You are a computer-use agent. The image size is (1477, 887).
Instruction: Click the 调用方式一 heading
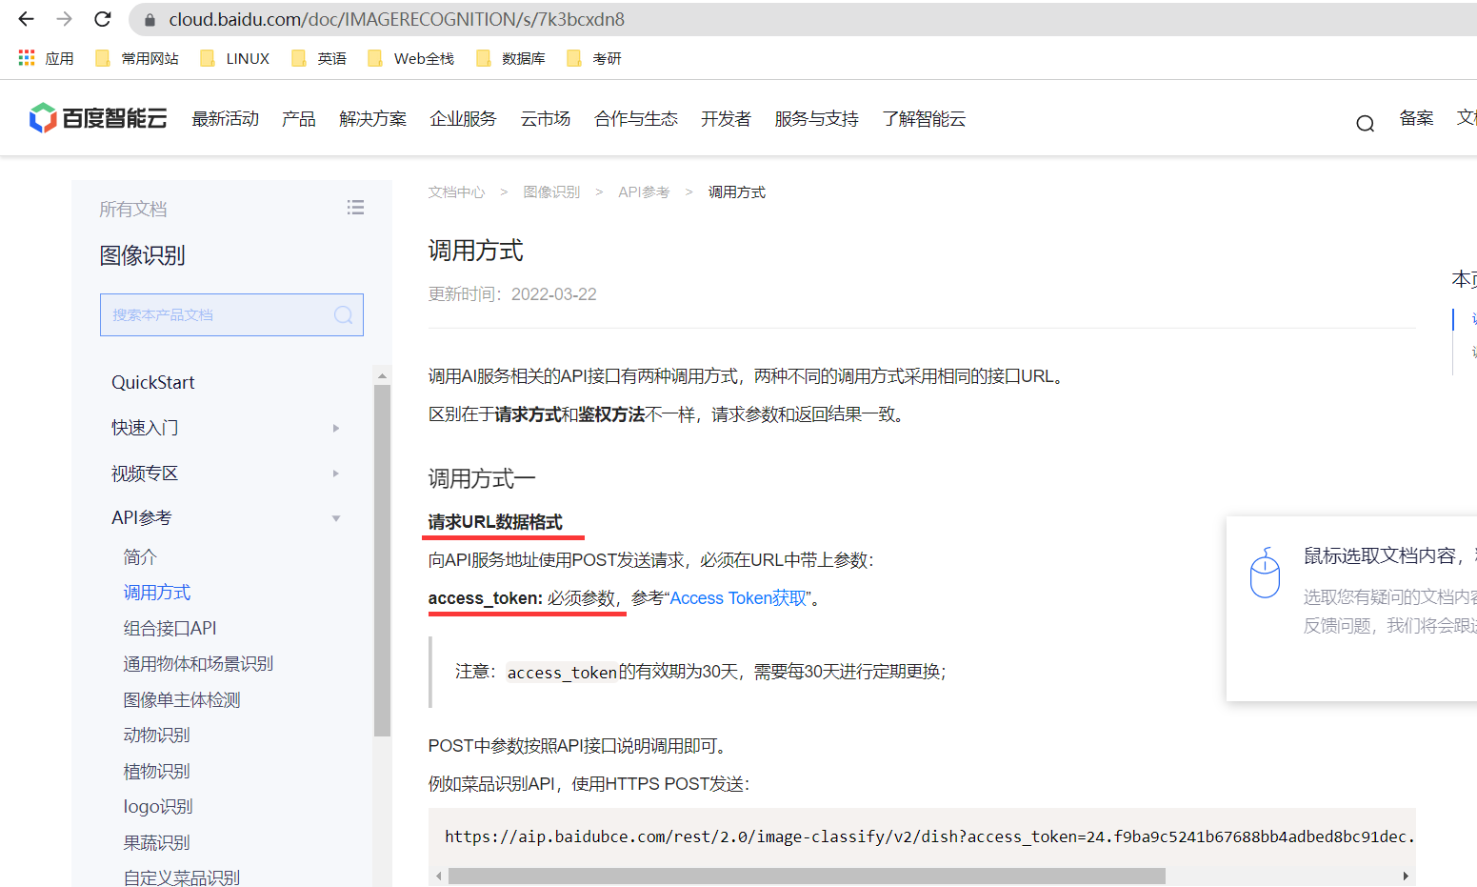tap(482, 478)
